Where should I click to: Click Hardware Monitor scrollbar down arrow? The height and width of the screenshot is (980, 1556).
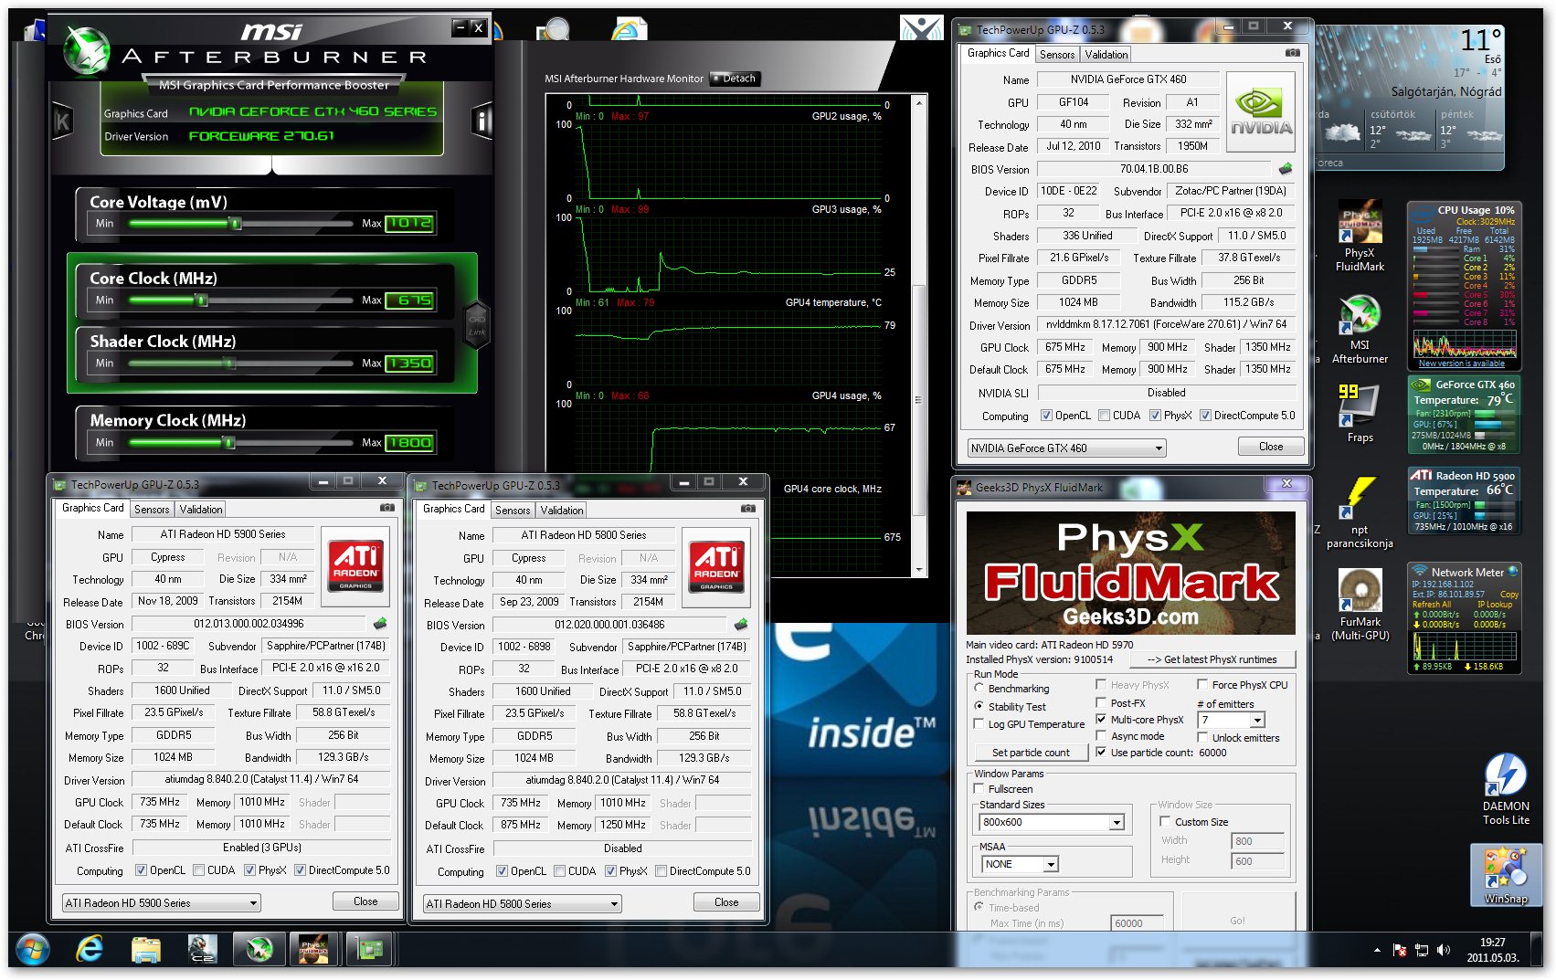pyautogui.click(x=919, y=570)
